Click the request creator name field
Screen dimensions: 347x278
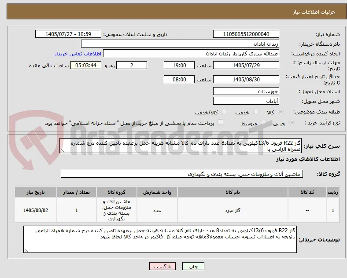point(191,54)
